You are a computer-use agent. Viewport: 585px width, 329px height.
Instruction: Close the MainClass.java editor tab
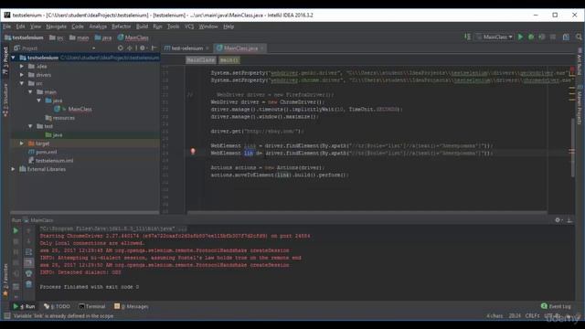tap(262, 48)
